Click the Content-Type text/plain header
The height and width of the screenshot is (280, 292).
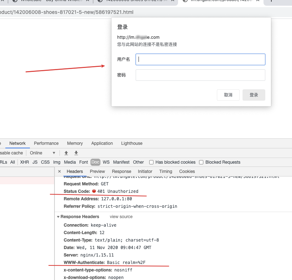(111, 240)
